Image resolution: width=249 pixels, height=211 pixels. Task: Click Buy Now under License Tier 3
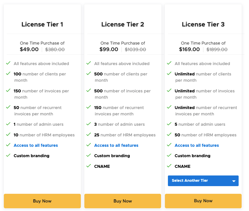pyautogui.click(x=203, y=201)
